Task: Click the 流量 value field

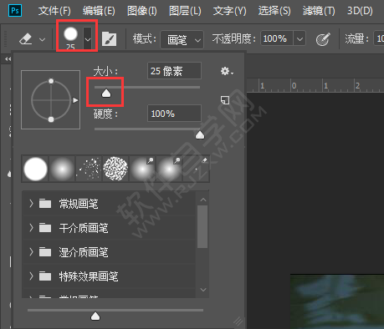Action: pyautogui.click(x=379, y=38)
